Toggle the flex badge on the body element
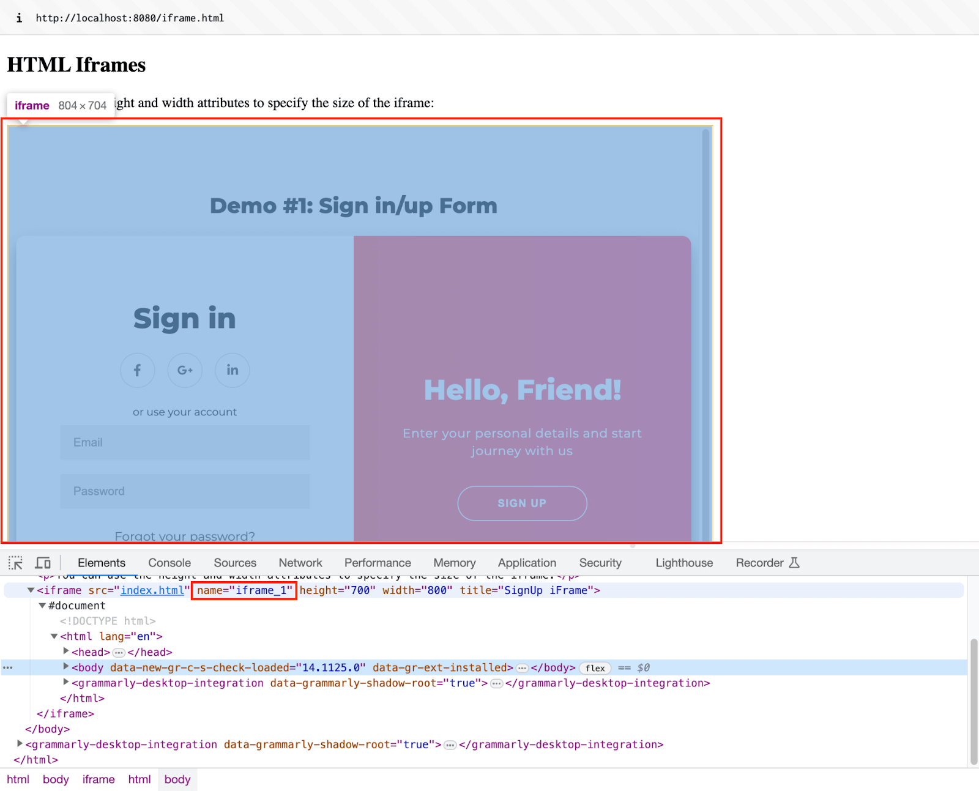 594,667
